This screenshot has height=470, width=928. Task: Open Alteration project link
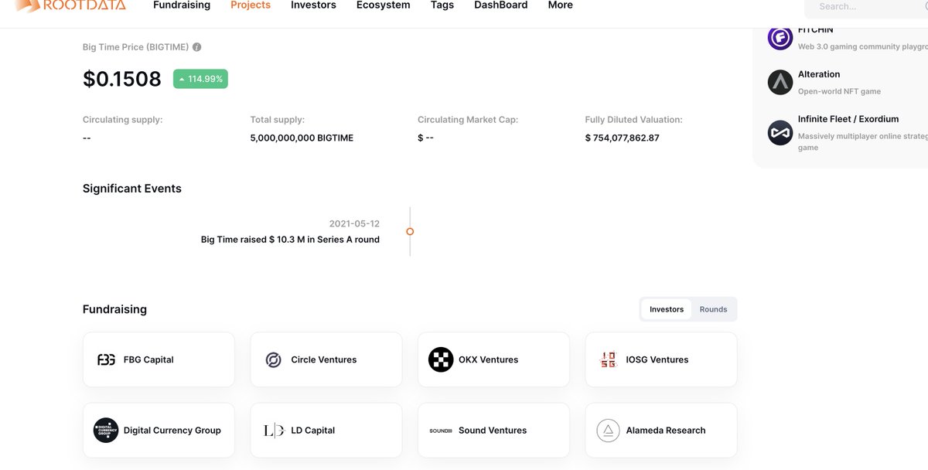click(x=819, y=74)
